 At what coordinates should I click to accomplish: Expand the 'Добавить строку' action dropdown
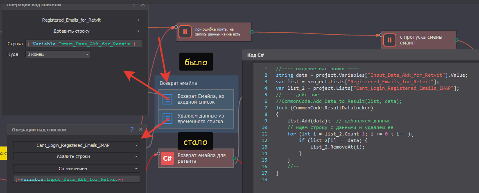coord(75,31)
